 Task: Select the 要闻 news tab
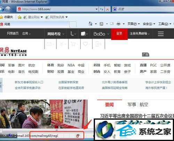[x=109, y=104]
